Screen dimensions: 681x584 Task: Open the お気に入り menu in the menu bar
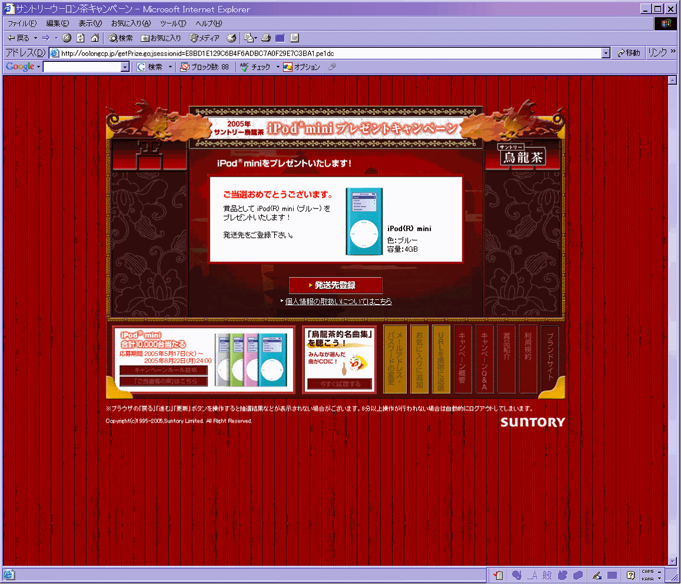(x=131, y=24)
